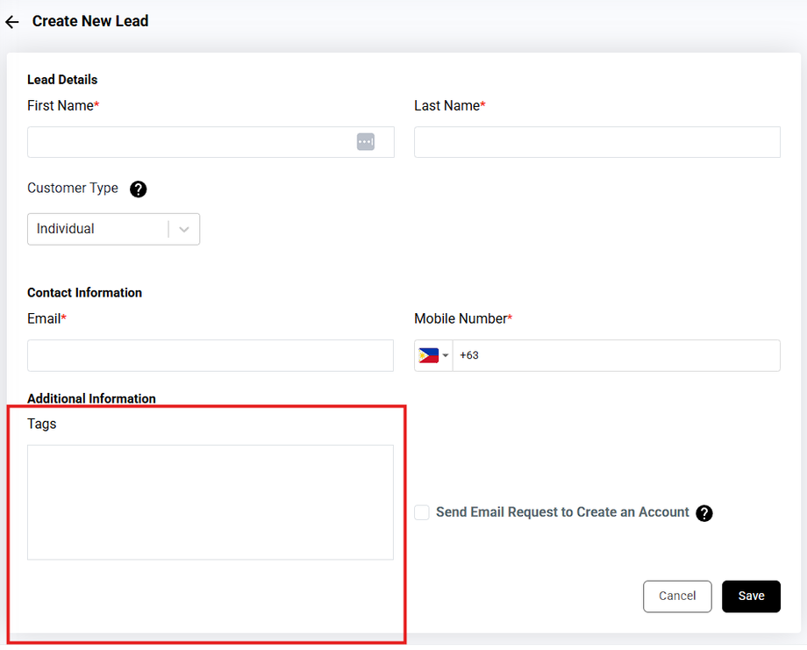Image resolution: width=807 pixels, height=650 pixels.
Task: Open the country code arrow beside the flag
Action: (445, 355)
